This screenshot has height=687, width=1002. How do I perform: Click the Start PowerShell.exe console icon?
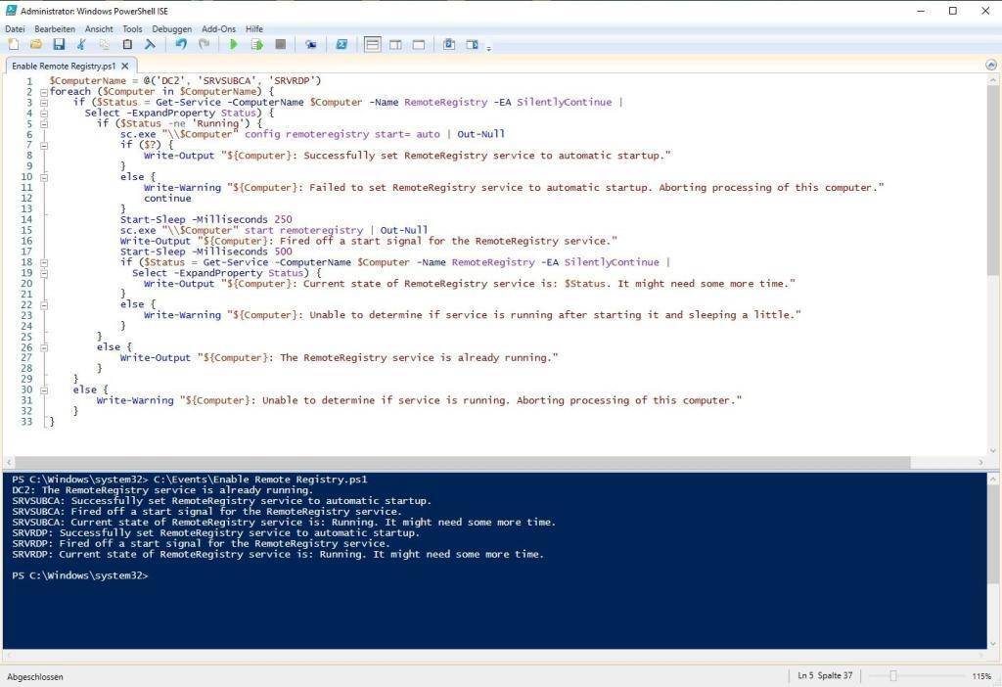point(341,44)
